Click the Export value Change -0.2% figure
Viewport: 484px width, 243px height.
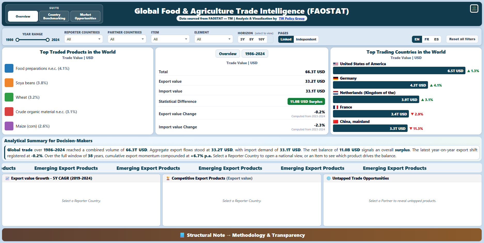pyautogui.click(x=319, y=112)
